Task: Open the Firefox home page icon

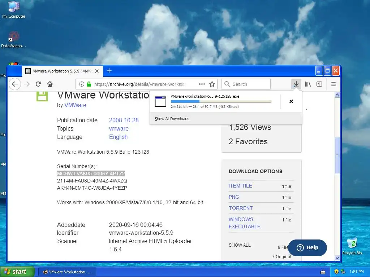Action: coord(50,84)
